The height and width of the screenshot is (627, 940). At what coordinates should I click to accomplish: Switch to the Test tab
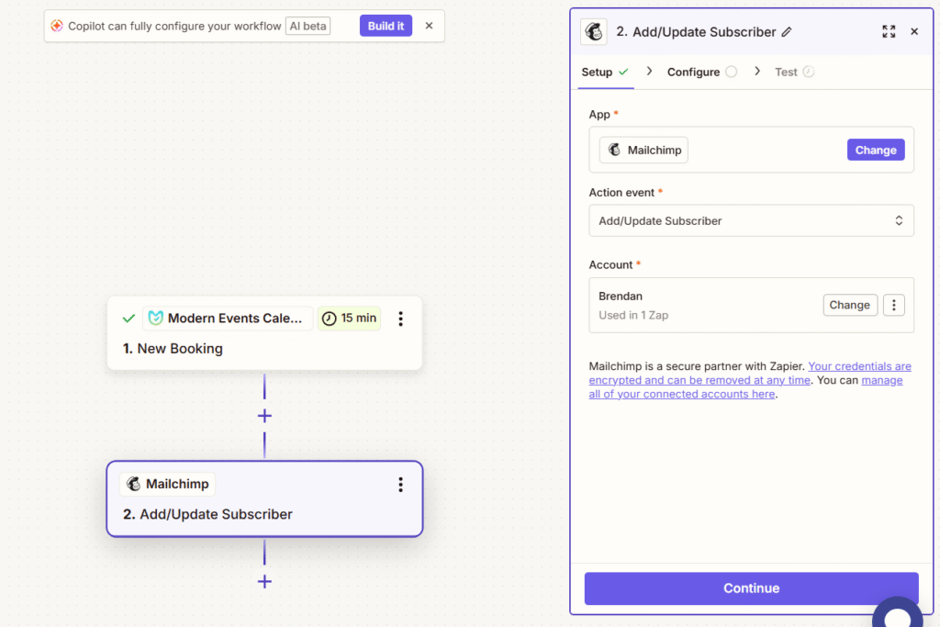click(x=787, y=72)
